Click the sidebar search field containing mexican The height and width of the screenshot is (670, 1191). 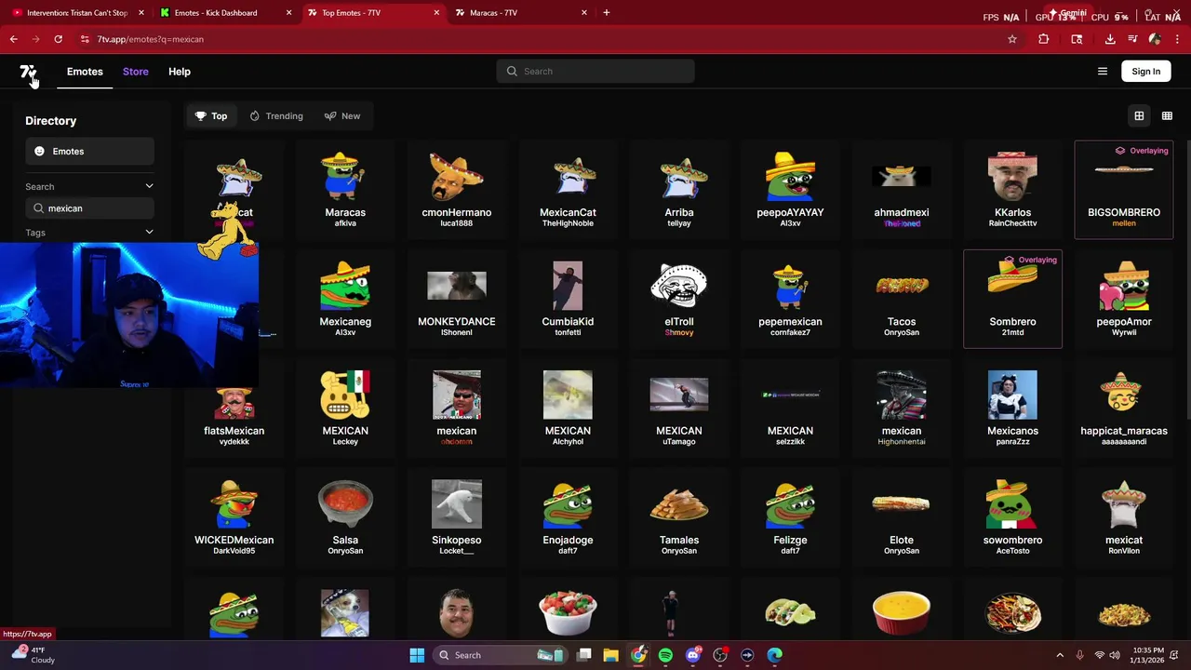pyautogui.click(x=89, y=208)
